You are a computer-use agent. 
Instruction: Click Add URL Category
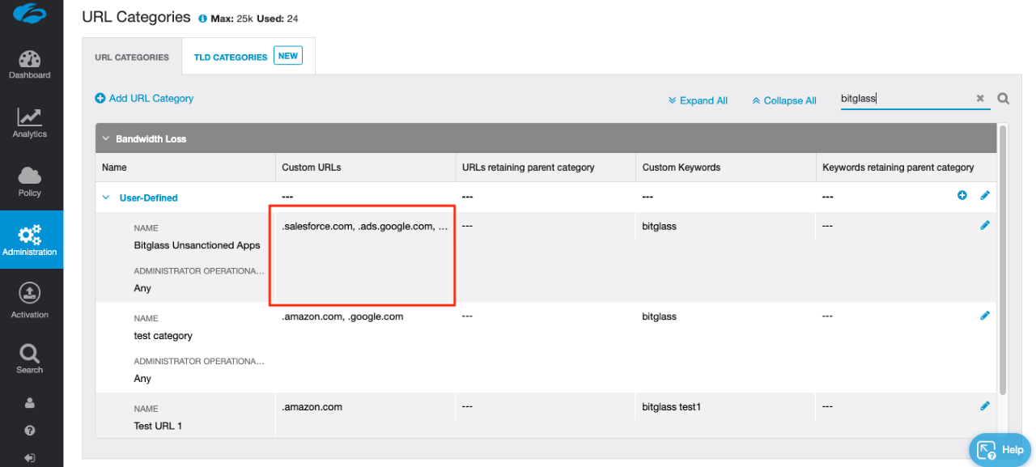(x=144, y=98)
